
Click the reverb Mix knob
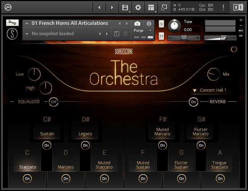214,74
